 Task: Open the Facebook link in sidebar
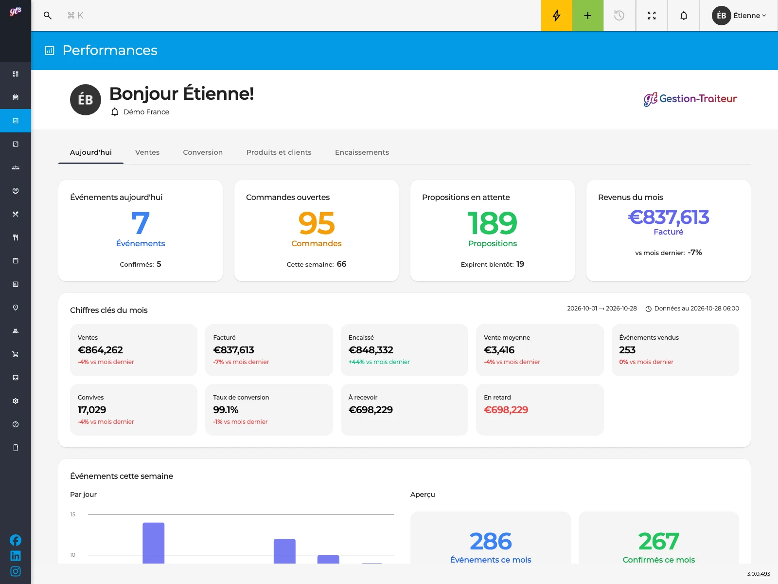[x=16, y=540]
